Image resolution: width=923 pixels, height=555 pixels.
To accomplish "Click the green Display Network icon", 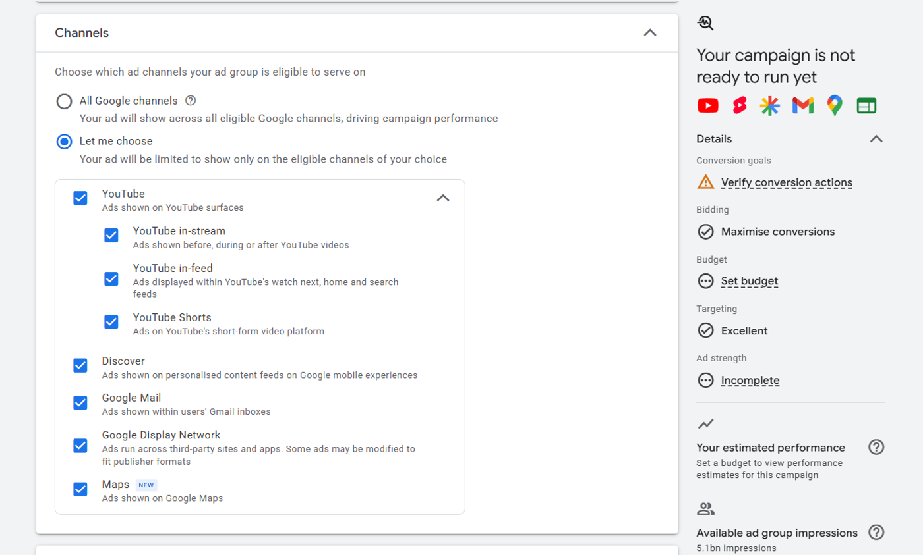I will pos(866,105).
